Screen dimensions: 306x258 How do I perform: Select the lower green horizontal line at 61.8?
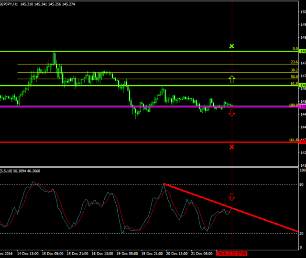click(x=143, y=86)
